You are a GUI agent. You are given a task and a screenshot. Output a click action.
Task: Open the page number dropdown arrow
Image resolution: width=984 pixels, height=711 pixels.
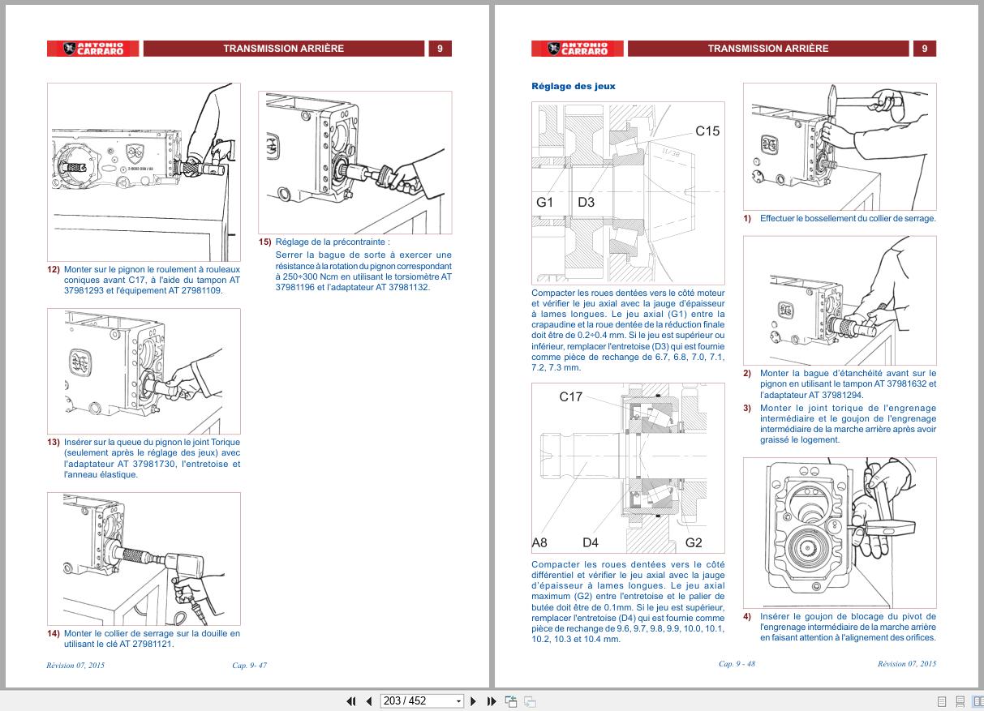(458, 701)
